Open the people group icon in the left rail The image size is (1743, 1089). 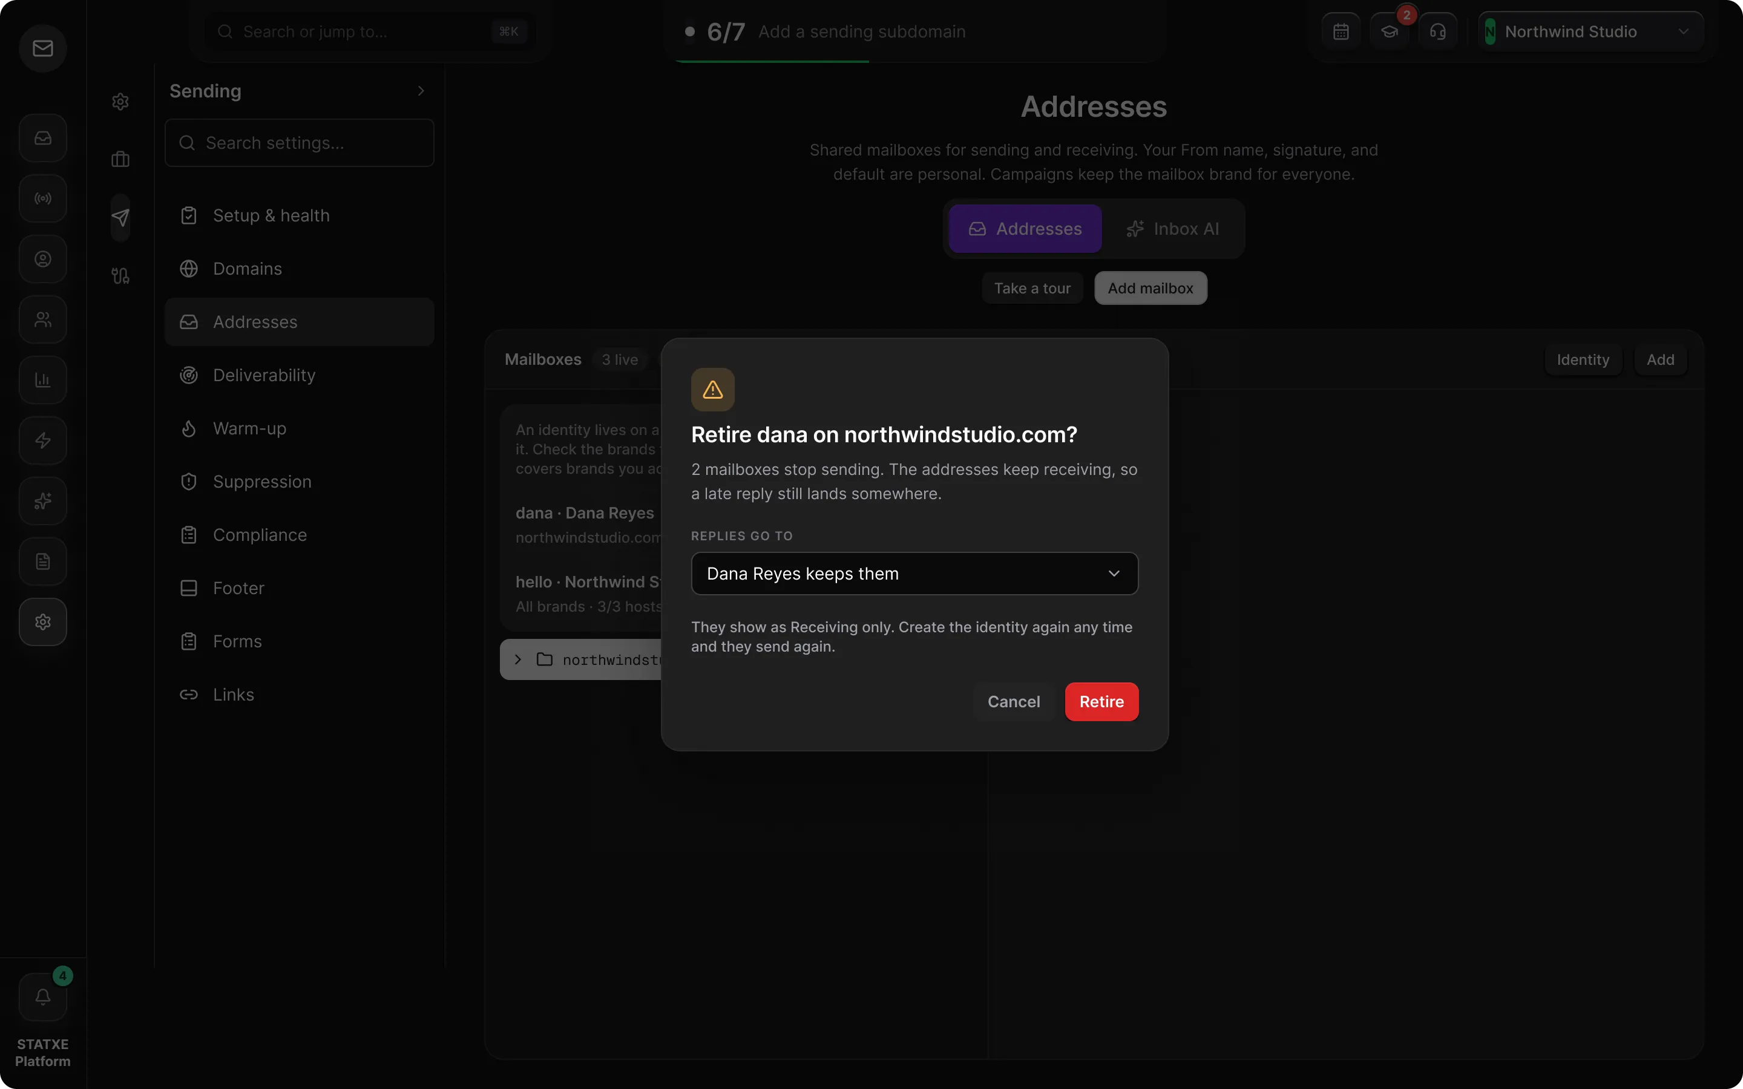click(42, 319)
